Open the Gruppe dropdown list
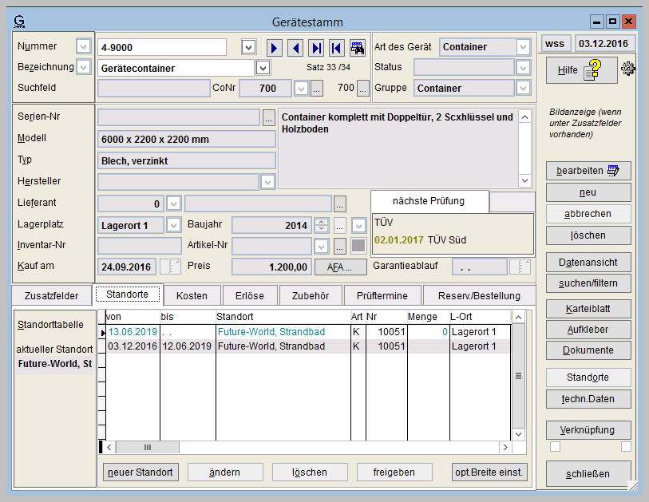Image resolution: width=649 pixels, height=502 pixels. coord(523,89)
